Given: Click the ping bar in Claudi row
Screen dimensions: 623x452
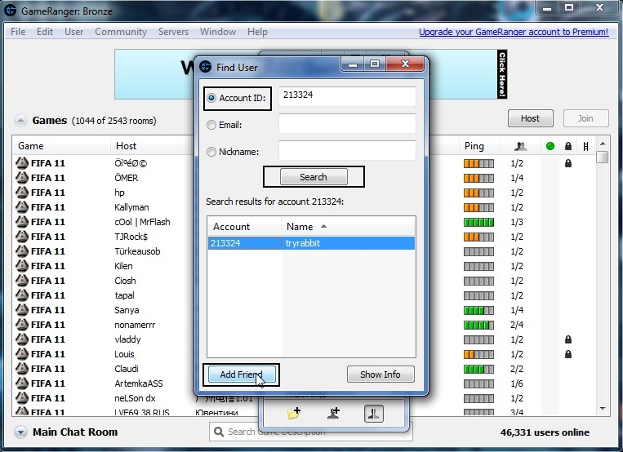Looking at the screenshot, I should pos(478,369).
